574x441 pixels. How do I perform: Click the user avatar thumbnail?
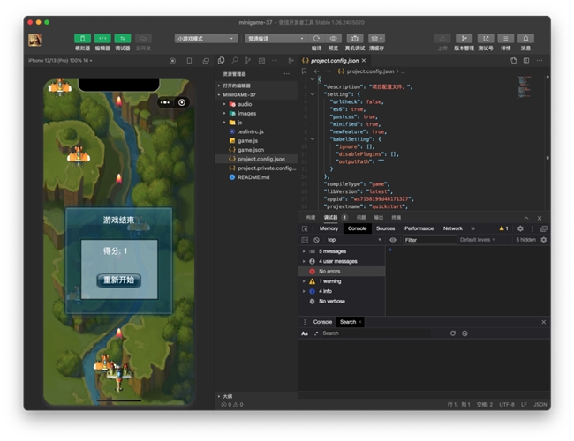[x=34, y=40]
